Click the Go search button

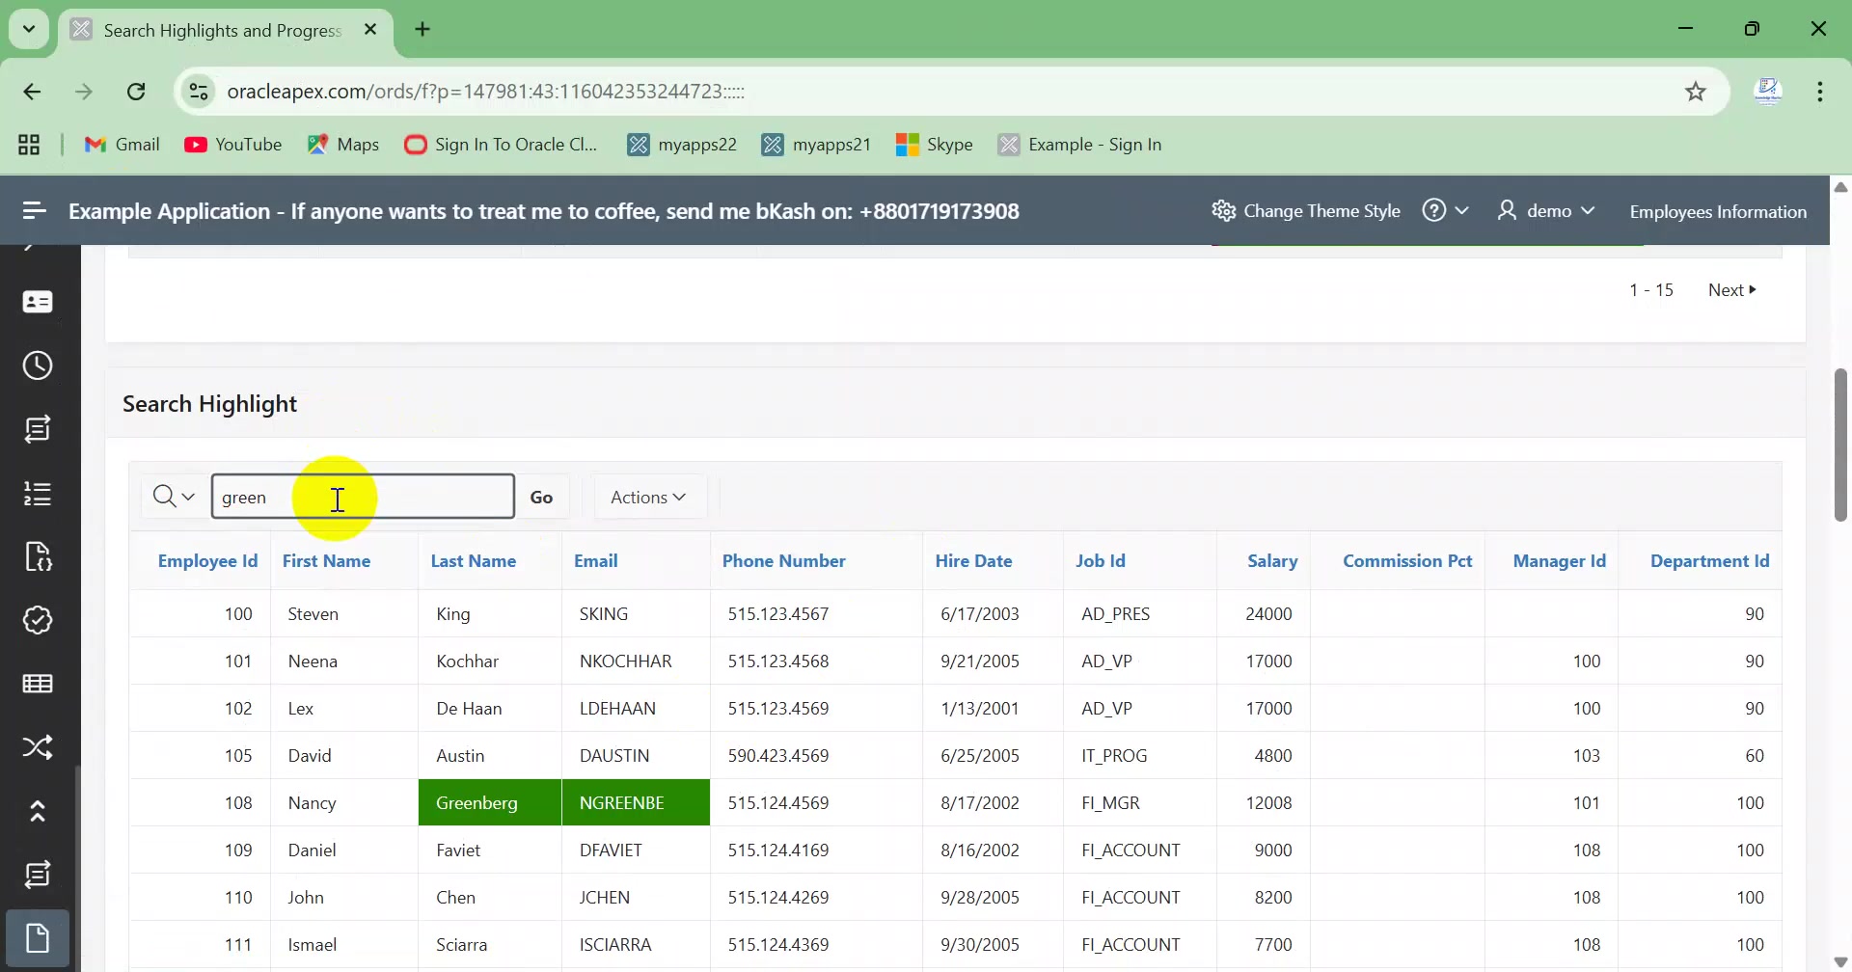coord(541,497)
